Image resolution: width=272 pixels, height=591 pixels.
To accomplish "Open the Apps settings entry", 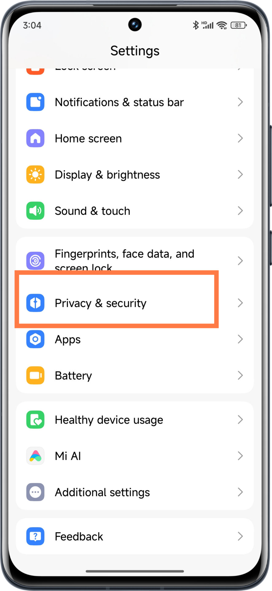I will [x=135, y=339].
